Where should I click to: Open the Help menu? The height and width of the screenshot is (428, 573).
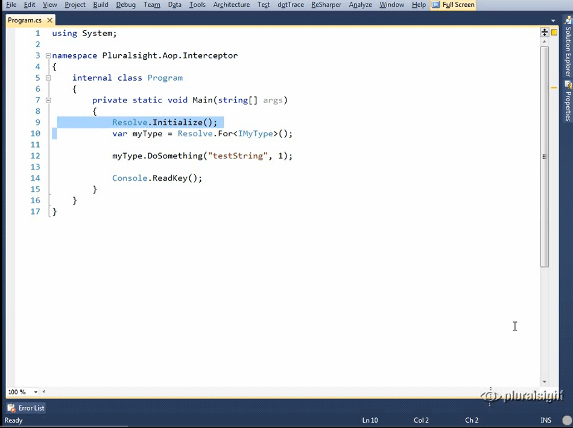[x=419, y=5]
